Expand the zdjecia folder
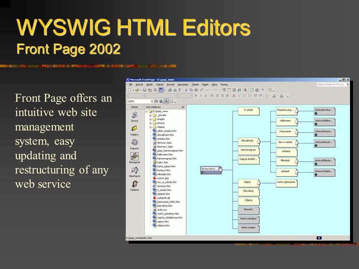This screenshot has width=359, height=269. 150,127
